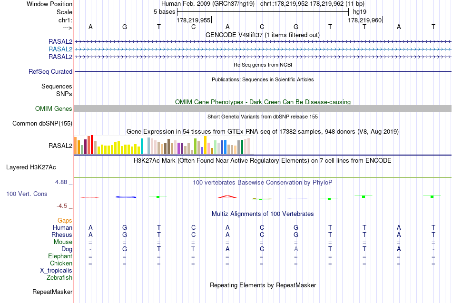Click the chr1:178,219,952-178,219,962 (11 bp) coordinates text
This screenshot has height=303, width=452.
(x=312, y=4)
